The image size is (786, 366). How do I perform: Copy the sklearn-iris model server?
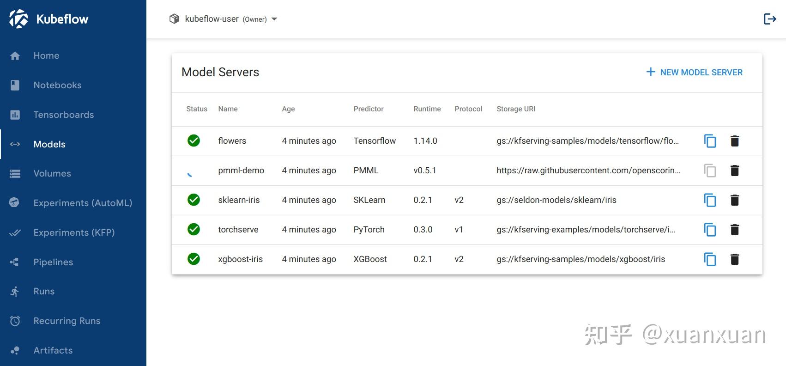coord(710,200)
